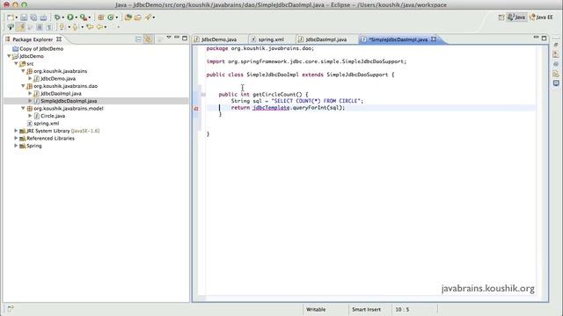
Task: Switch to the Java perspective
Action: point(516,18)
